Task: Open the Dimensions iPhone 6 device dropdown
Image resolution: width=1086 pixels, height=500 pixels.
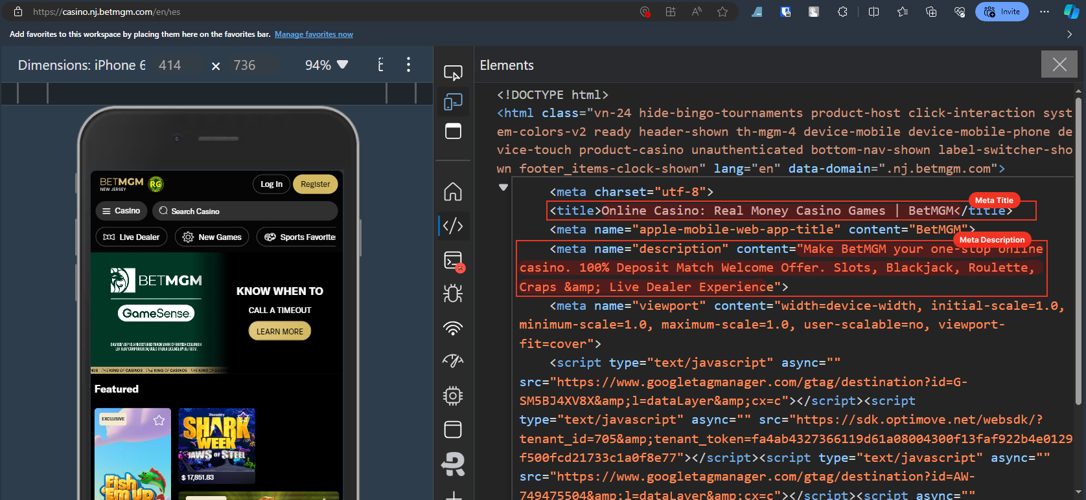Action: tap(82, 65)
